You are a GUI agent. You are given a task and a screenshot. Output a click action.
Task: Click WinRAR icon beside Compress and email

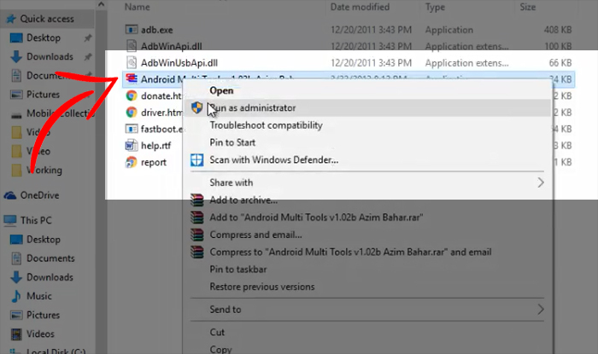(197, 235)
